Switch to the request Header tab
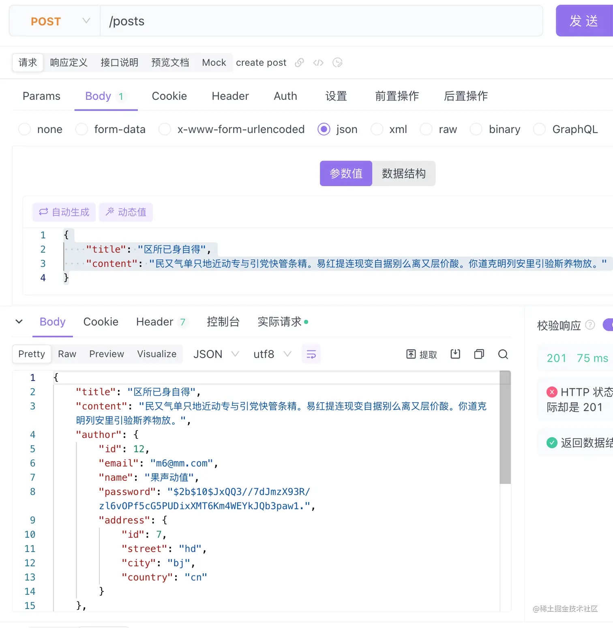Image resolution: width=613 pixels, height=628 pixels. coord(230,96)
